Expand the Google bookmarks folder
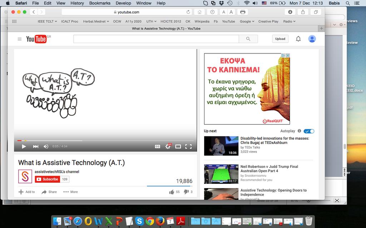Screen dimensions: 366x228 (x=247, y=21)
